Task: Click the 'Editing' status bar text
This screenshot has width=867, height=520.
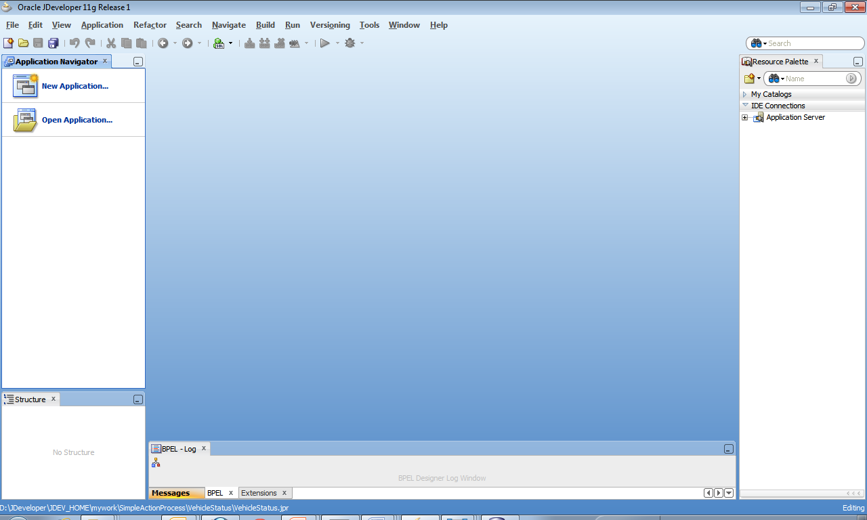Action: point(853,508)
